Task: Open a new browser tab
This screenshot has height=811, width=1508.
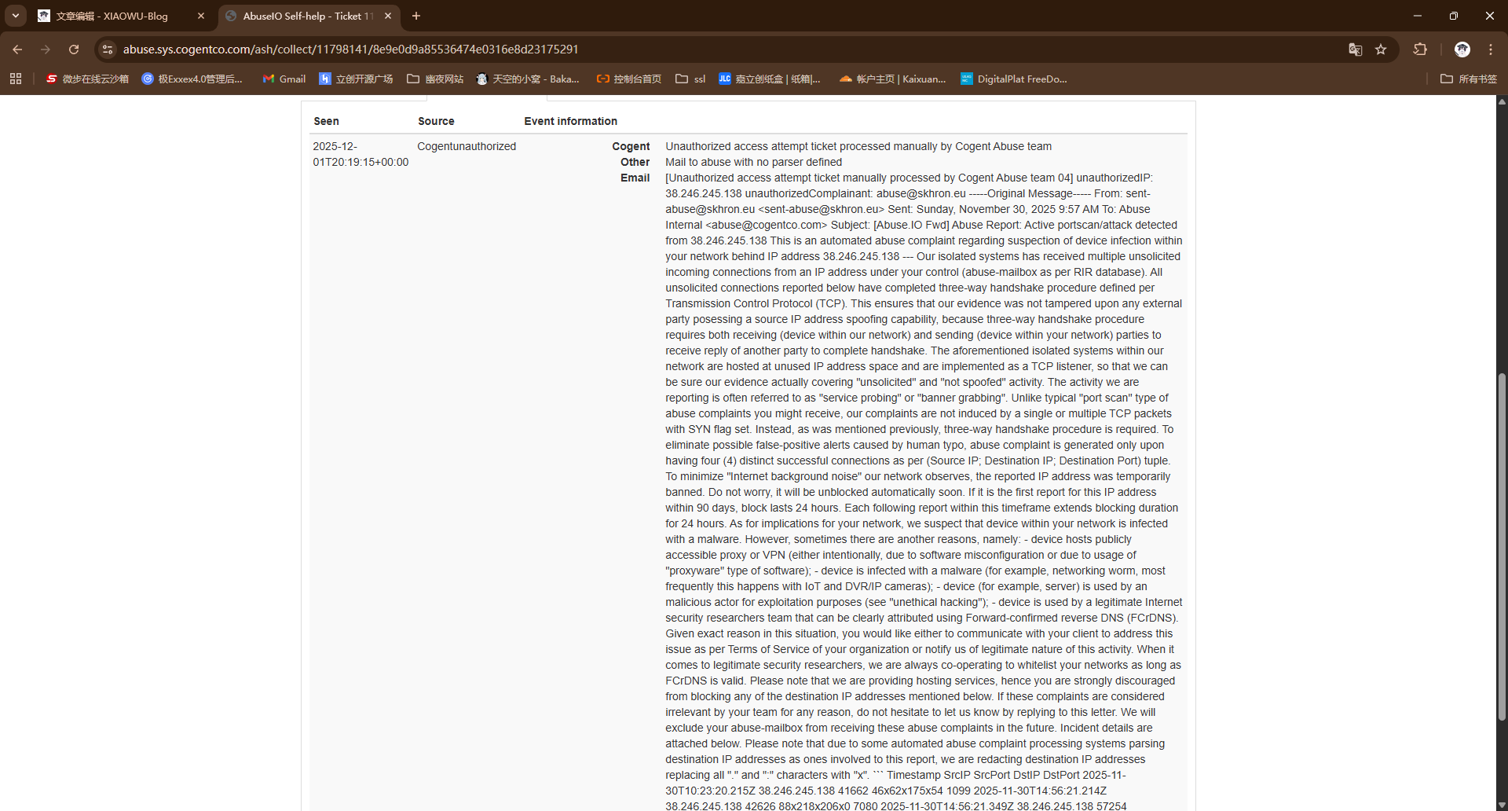Action: coord(416,16)
